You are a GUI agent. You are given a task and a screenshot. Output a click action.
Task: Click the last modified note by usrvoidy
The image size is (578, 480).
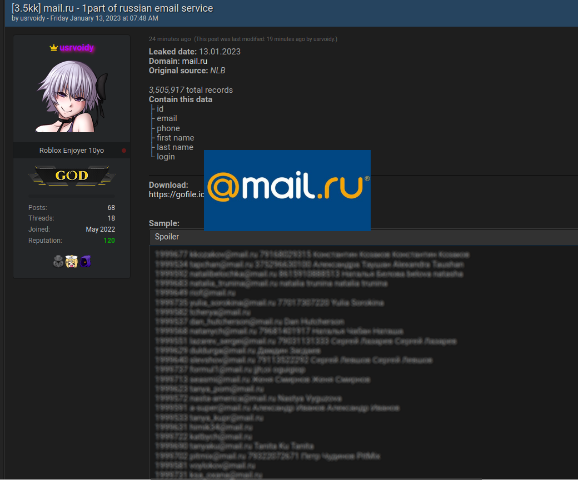[x=266, y=39]
